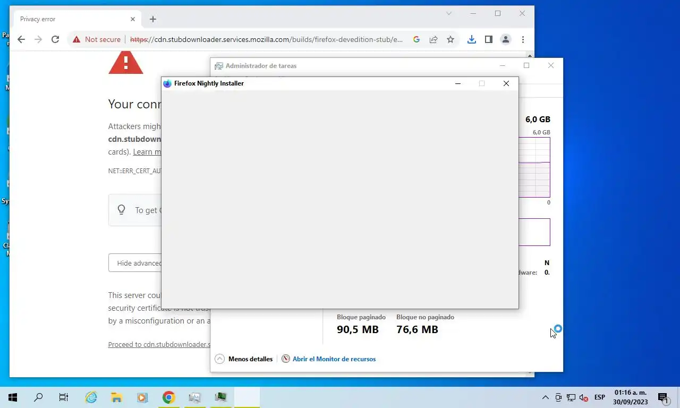The height and width of the screenshot is (408, 680).
Task: Share this page using Chrome's share icon
Action: point(433,39)
